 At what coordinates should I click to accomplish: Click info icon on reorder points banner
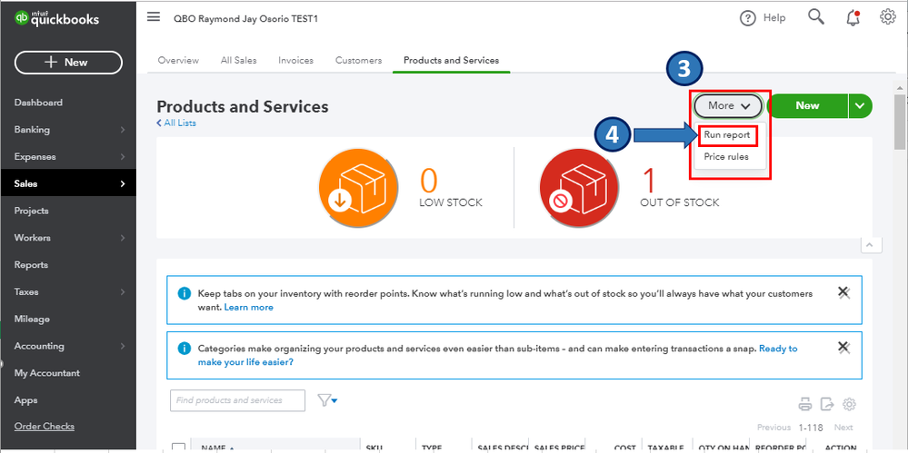[x=185, y=293]
